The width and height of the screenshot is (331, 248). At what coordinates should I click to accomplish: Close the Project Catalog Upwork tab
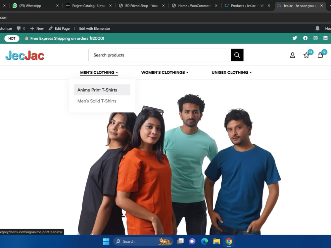(x=111, y=6)
